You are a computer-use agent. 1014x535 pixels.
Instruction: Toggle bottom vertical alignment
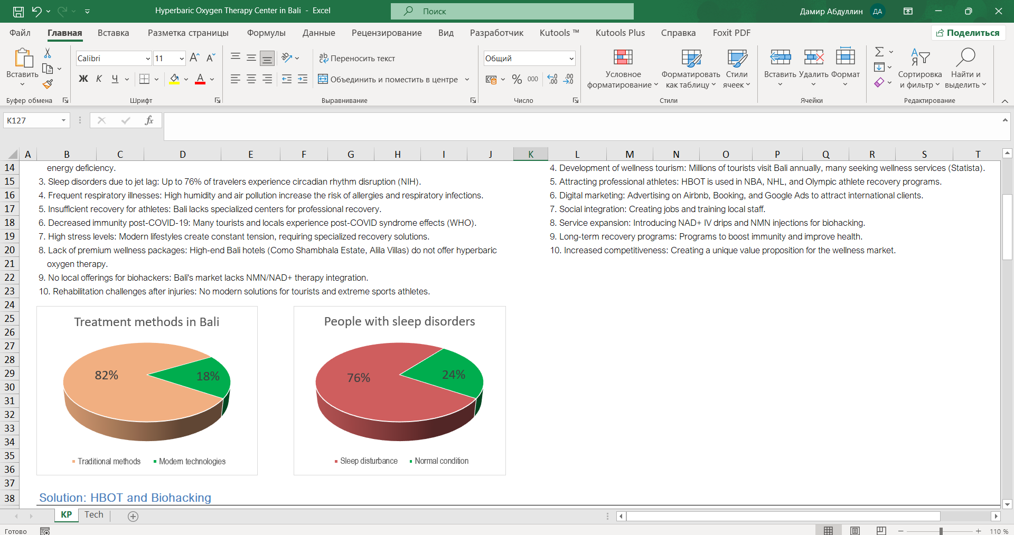point(267,58)
